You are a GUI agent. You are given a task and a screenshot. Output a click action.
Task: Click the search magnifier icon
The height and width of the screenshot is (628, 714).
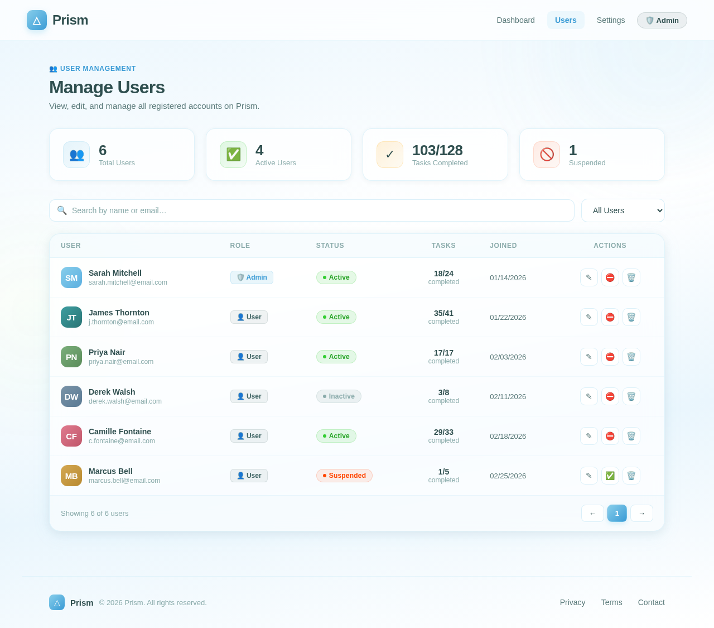(61, 210)
